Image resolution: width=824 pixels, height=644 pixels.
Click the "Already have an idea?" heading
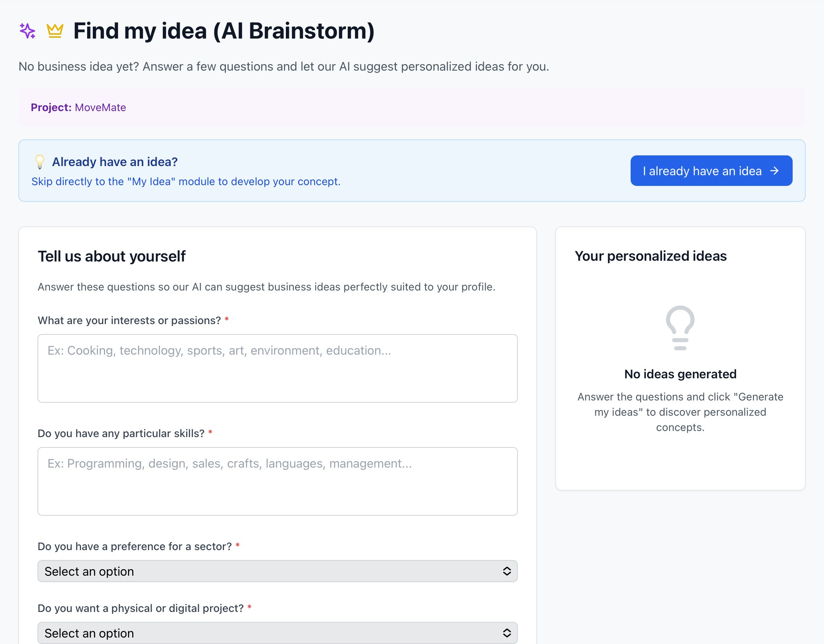(x=115, y=162)
